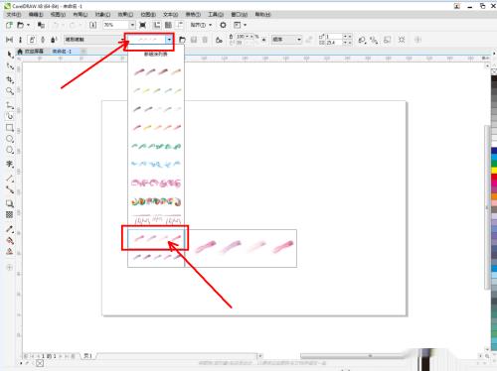Select the Crop tool in toolbox
This screenshot has width=497, height=371.
point(10,79)
